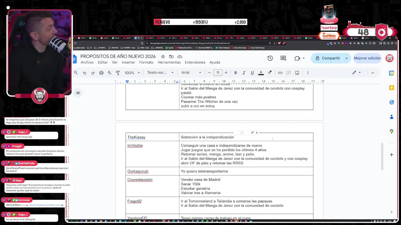Toggle underline formatting
Viewport: 401px width, 225px height.
[252, 72]
